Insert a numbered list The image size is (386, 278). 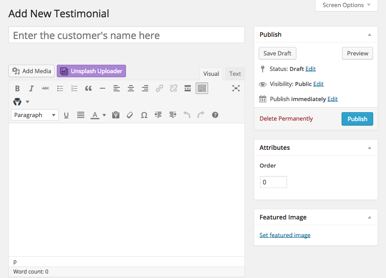[74, 88]
